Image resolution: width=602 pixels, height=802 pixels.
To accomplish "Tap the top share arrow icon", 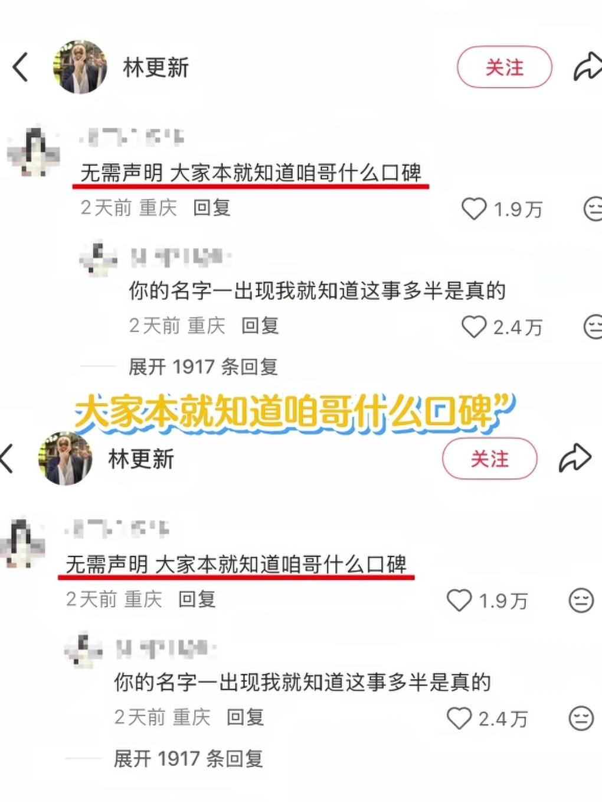I will [x=587, y=67].
